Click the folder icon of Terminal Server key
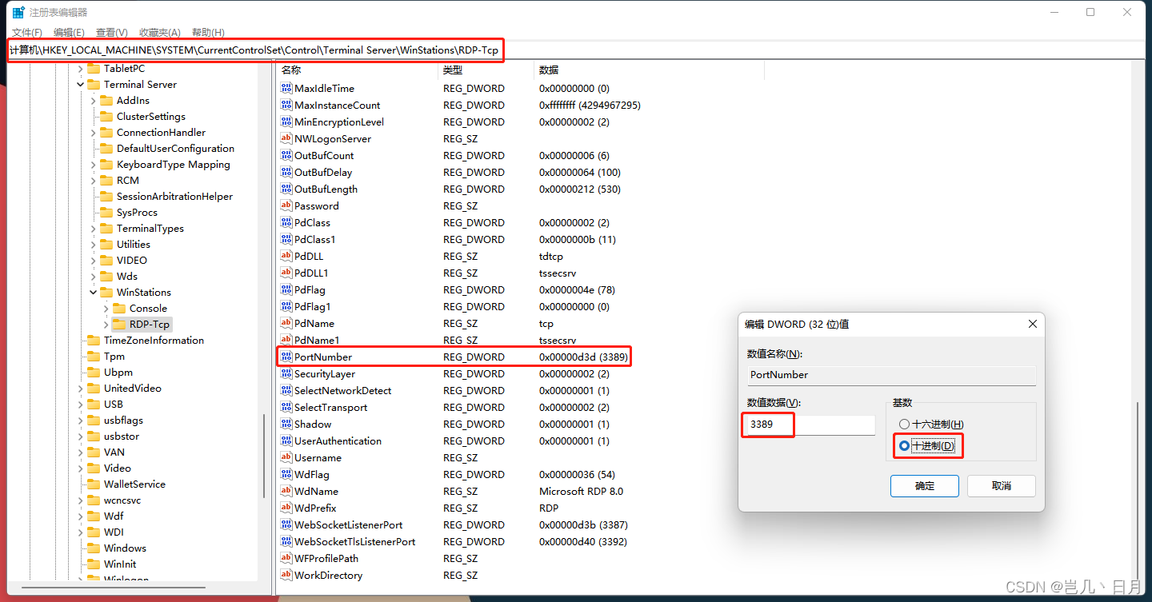This screenshot has width=1152, height=602. coord(94,84)
